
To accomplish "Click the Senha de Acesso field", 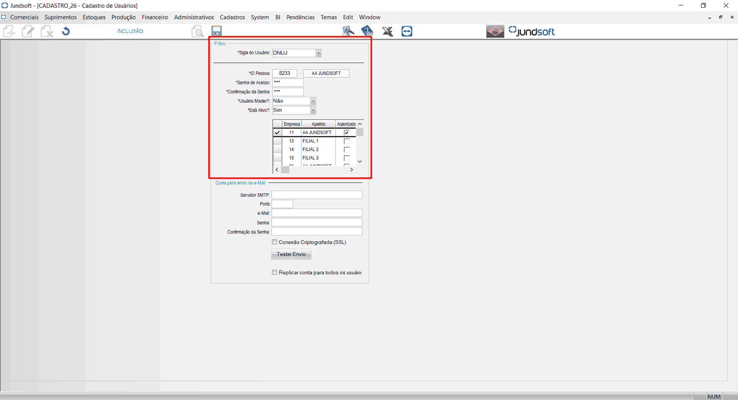I will (288, 82).
